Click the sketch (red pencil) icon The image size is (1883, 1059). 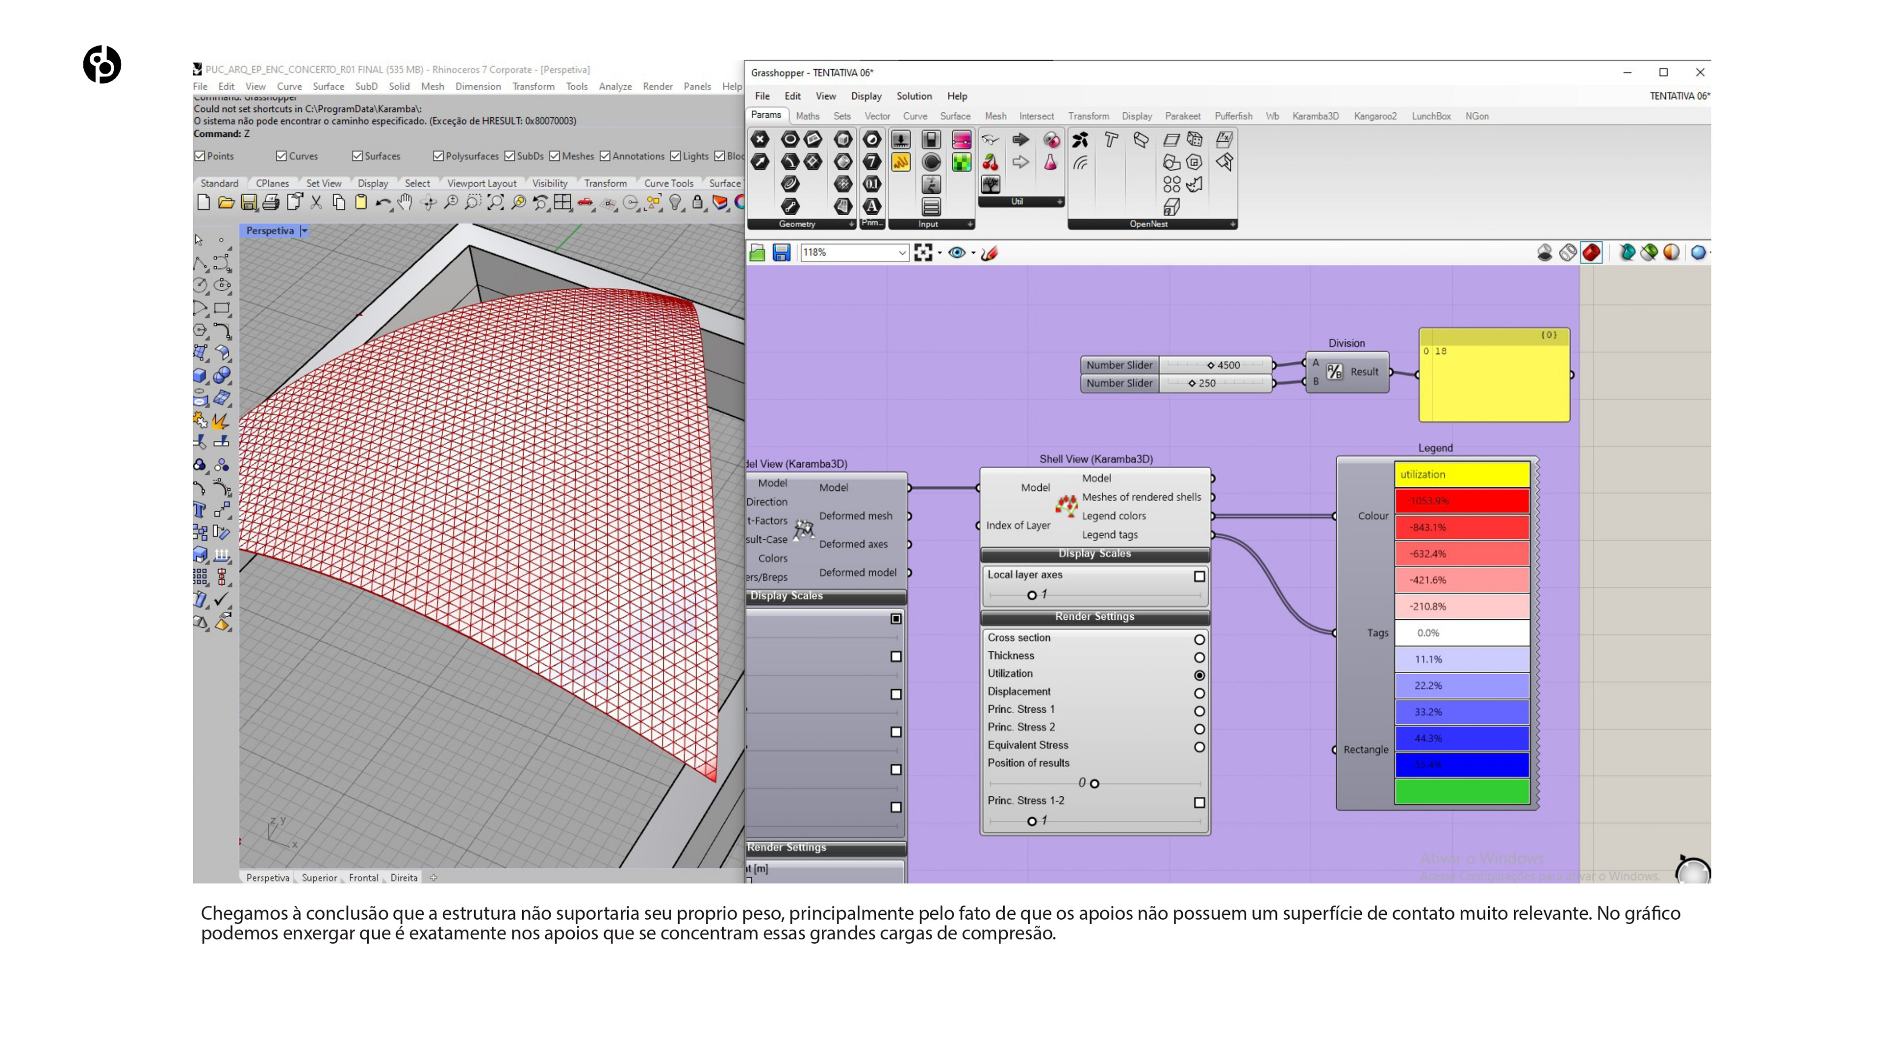(x=990, y=253)
